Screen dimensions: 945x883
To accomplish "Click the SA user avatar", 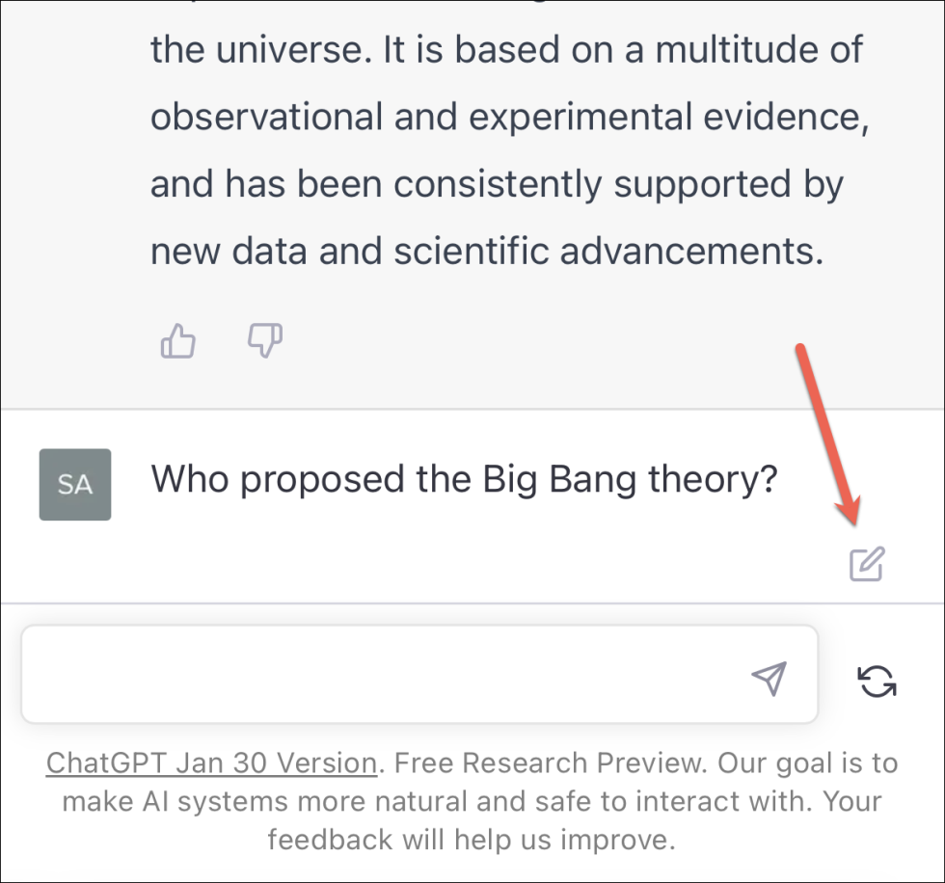I will tap(75, 484).
